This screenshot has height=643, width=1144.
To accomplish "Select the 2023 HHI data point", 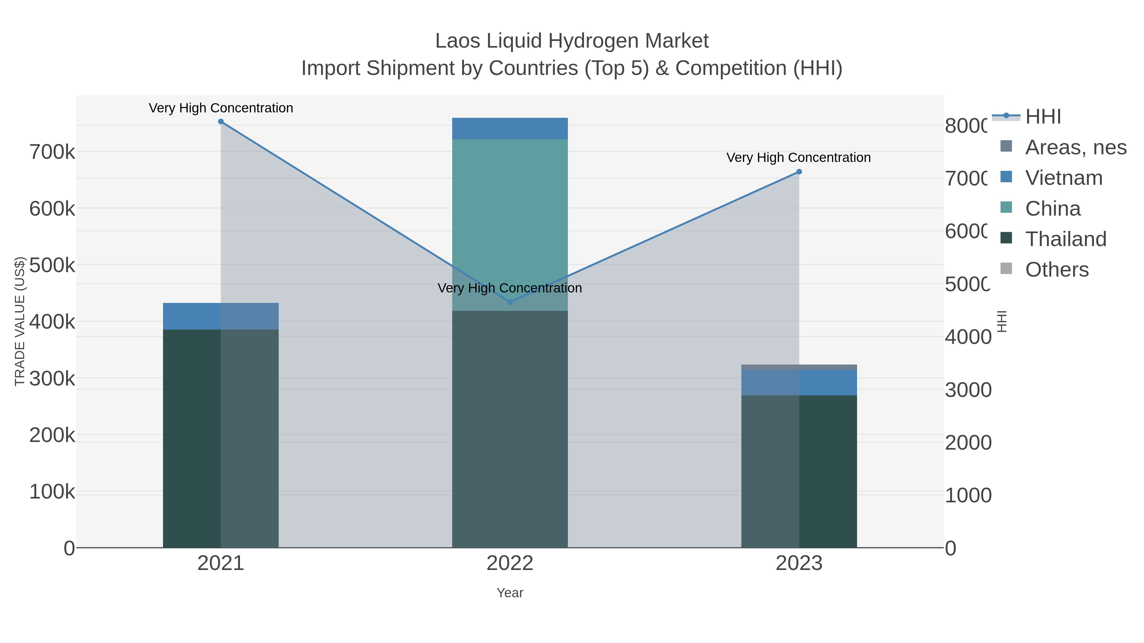I will click(x=799, y=172).
